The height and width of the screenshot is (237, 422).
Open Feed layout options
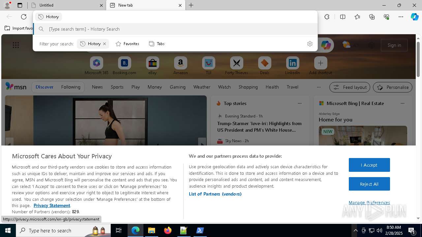(x=350, y=87)
